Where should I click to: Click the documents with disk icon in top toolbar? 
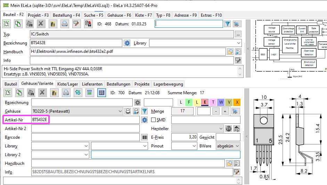pos(88,24)
